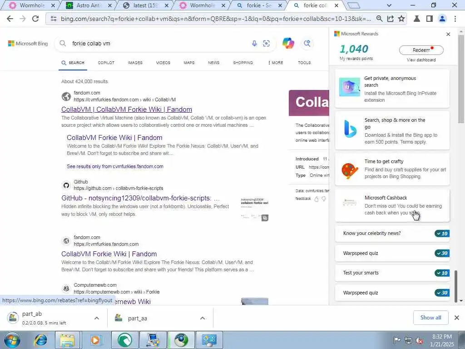Click the taskbar clock showing 8:32 PM

[442, 340]
